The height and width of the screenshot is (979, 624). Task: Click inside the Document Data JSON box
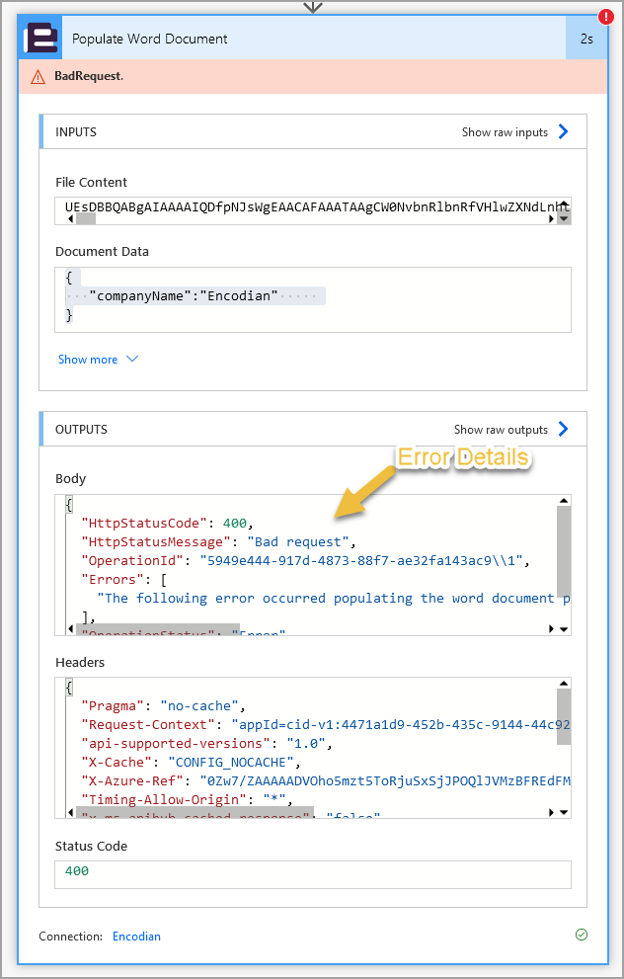[312, 298]
